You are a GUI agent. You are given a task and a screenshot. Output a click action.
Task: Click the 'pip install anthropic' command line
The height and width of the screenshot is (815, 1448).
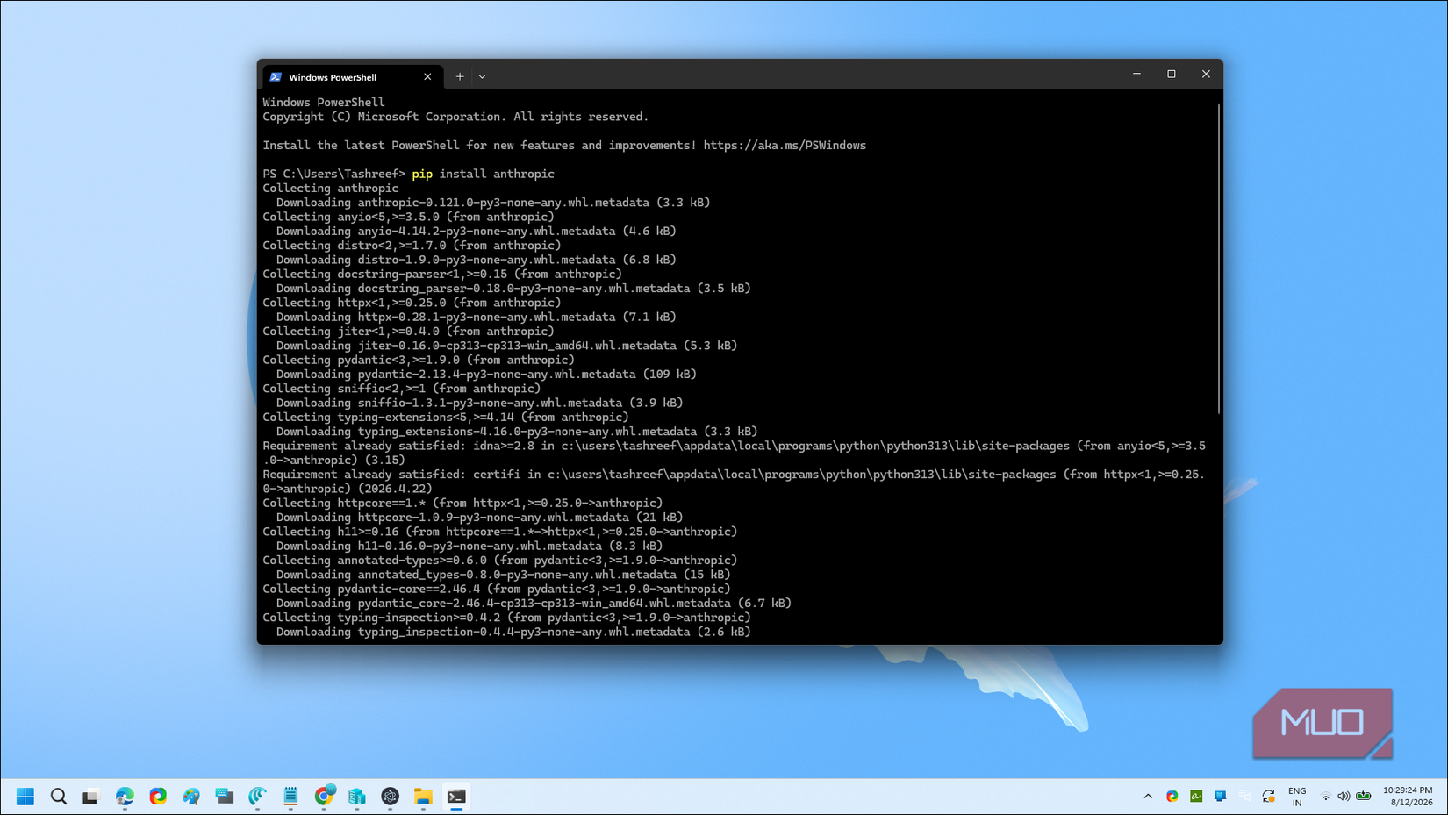tap(484, 174)
